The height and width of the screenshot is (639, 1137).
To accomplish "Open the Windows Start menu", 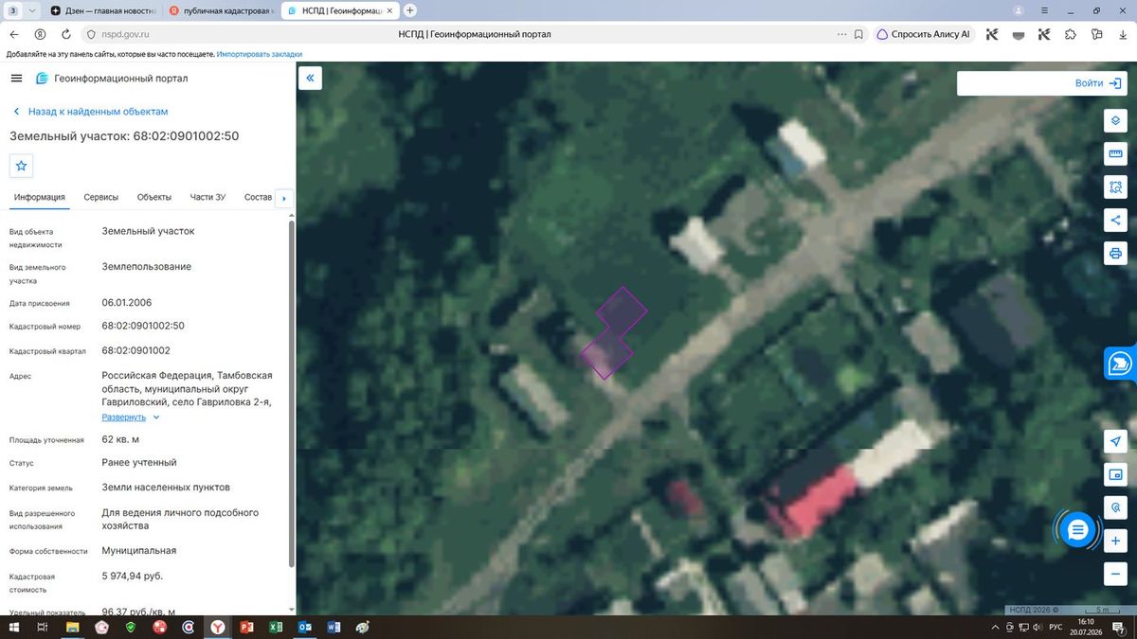I will click(x=14, y=627).
